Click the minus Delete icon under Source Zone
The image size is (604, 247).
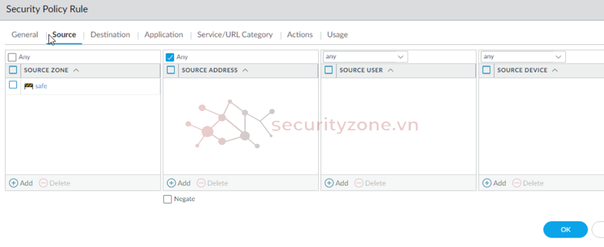(43, 183)
